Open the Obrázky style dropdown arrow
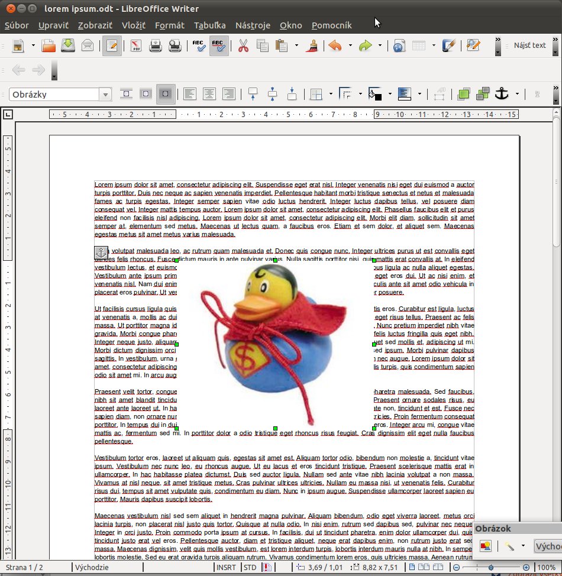Image resolution: width=562 pixels, height=576 pixels. 105,95
